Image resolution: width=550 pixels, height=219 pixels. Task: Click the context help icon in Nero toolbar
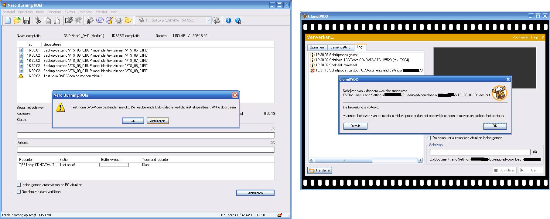click(x=238, y=20)
